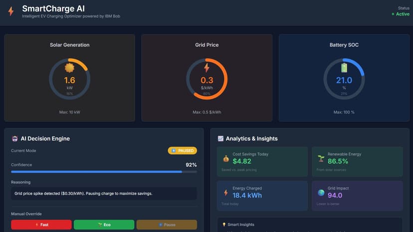Click the Battery SOC heading
This screenshot has width=413, height=232.
(x=344, y=45)
